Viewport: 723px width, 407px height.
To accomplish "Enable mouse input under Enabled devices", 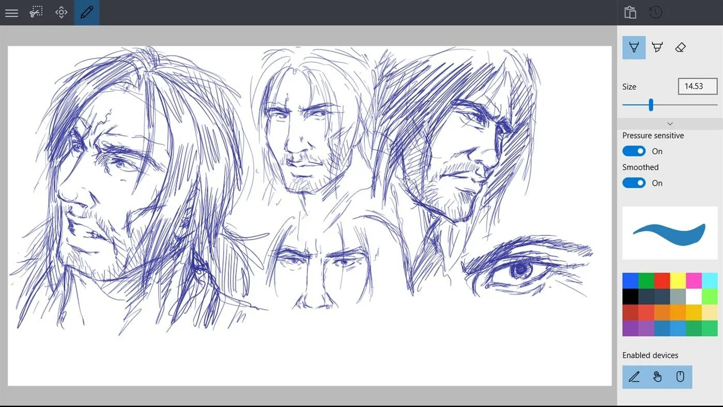I will point(680,376).
